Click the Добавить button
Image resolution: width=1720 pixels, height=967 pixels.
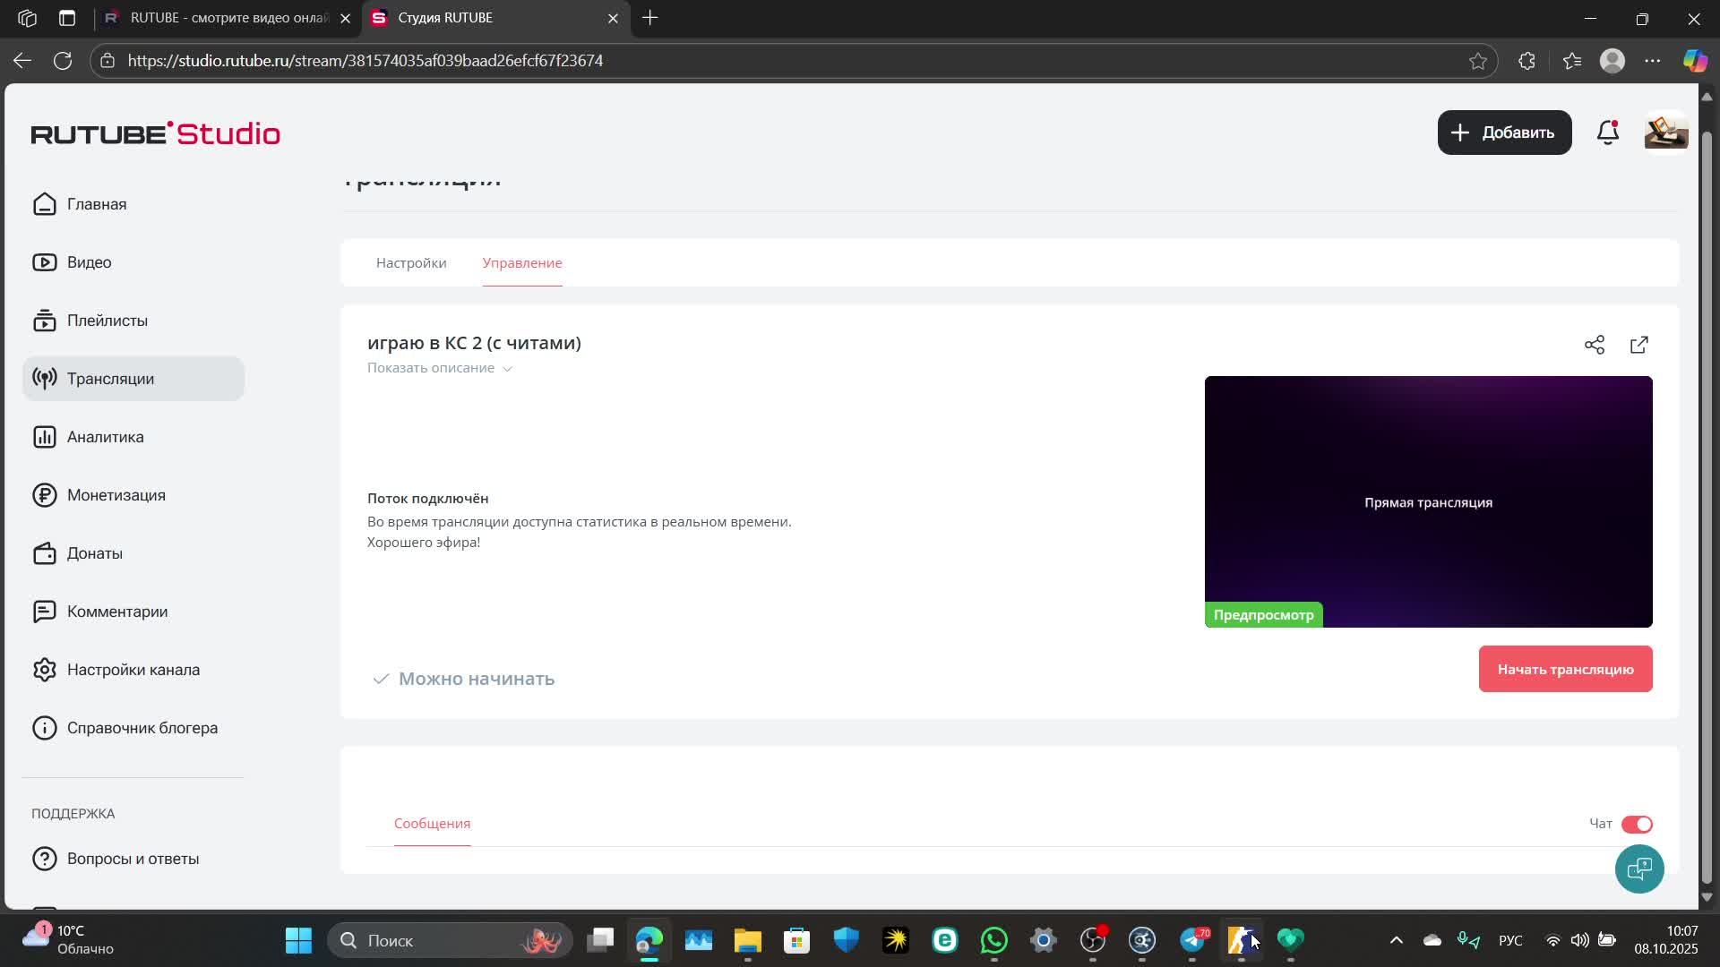(1504, 133)
